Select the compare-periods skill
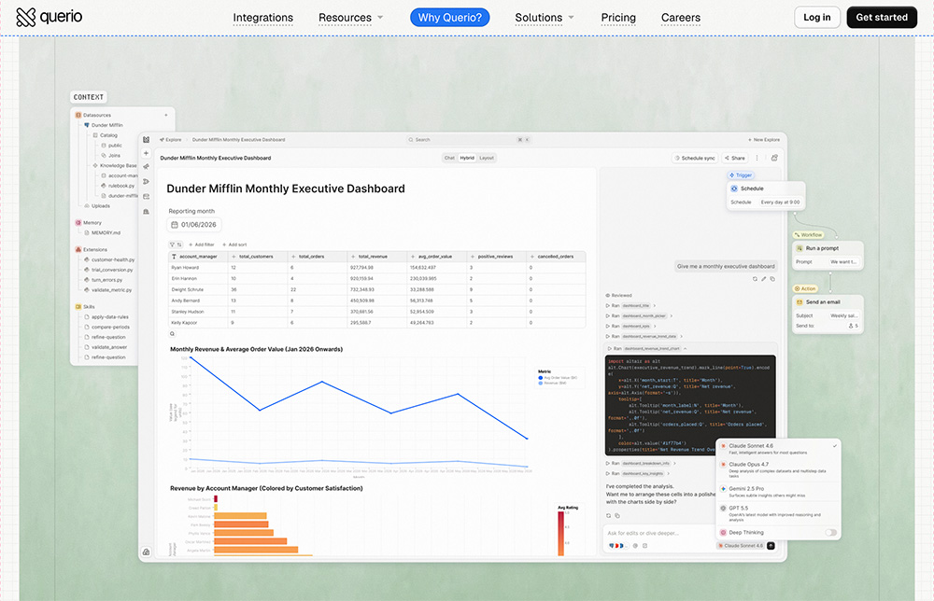Screen dimensions: 934x601 [x=107, y=327]
